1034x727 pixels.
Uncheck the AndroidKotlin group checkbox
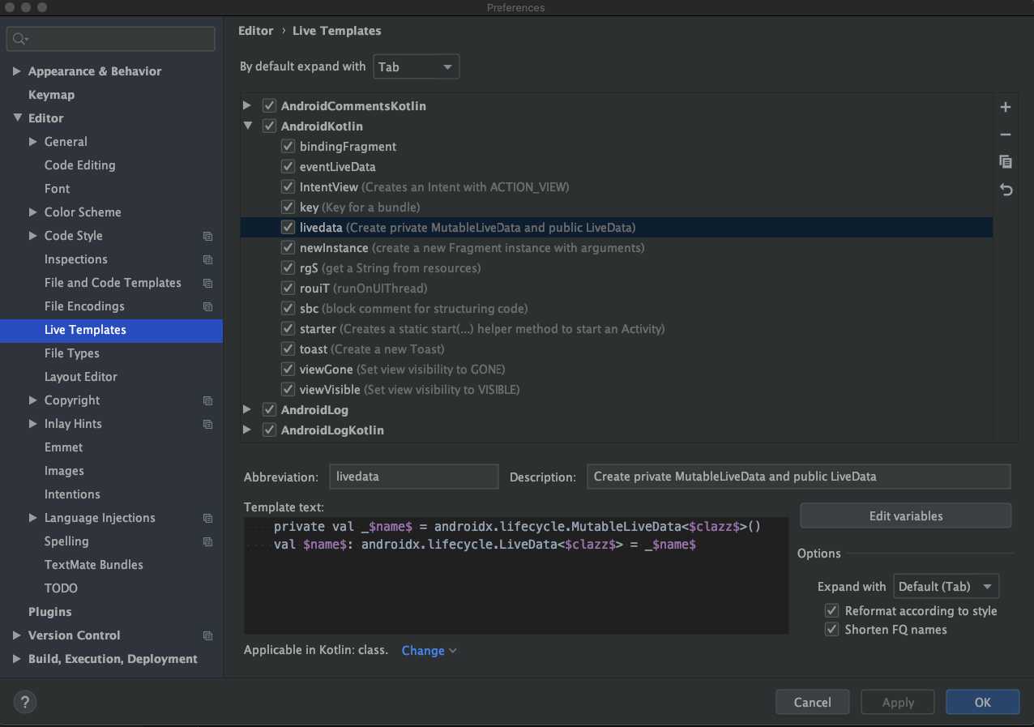pos(270,126)
